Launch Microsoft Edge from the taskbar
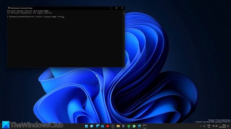 (139, 126)
